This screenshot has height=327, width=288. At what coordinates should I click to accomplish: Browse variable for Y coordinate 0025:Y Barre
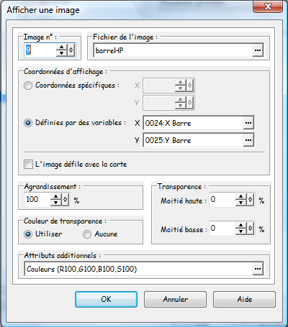point(248,140)
